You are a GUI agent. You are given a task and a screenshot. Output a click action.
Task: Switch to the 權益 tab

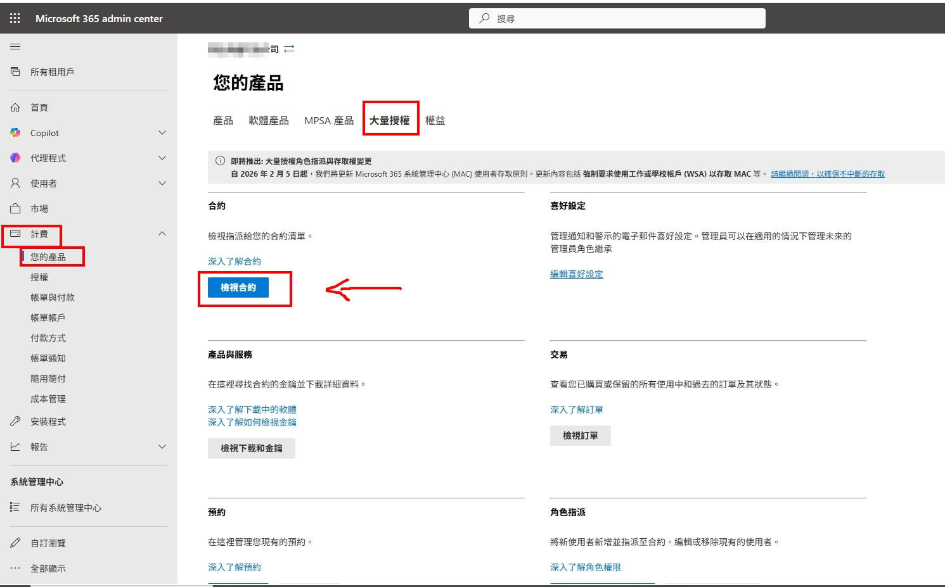pos(435,120)
